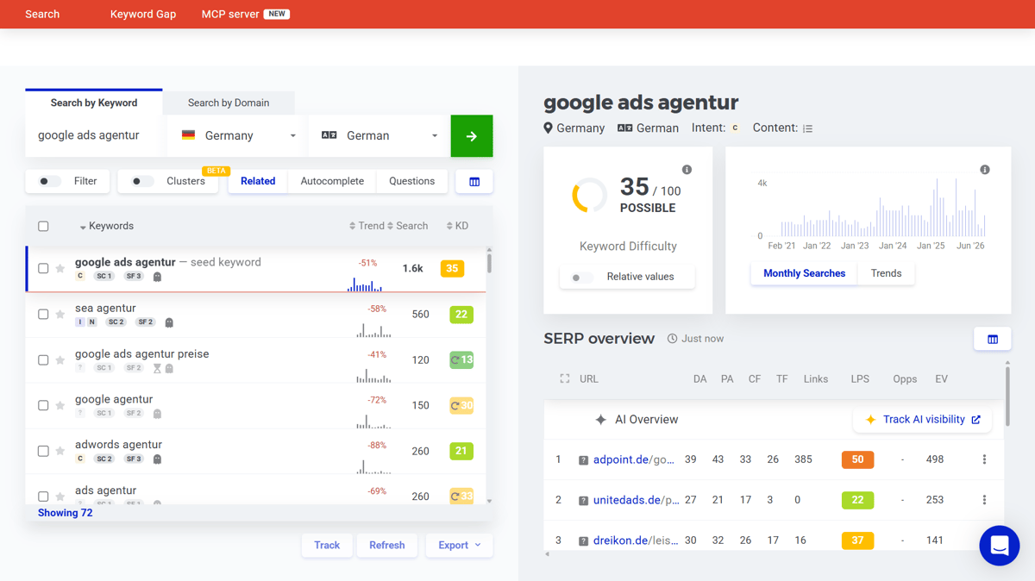
Task: Select the Related tab
Action: [258, 182]
